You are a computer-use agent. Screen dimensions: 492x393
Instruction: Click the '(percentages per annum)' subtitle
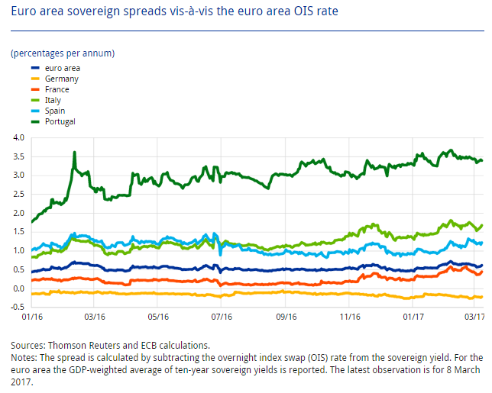pyautogui.click(x=63, y=53)
